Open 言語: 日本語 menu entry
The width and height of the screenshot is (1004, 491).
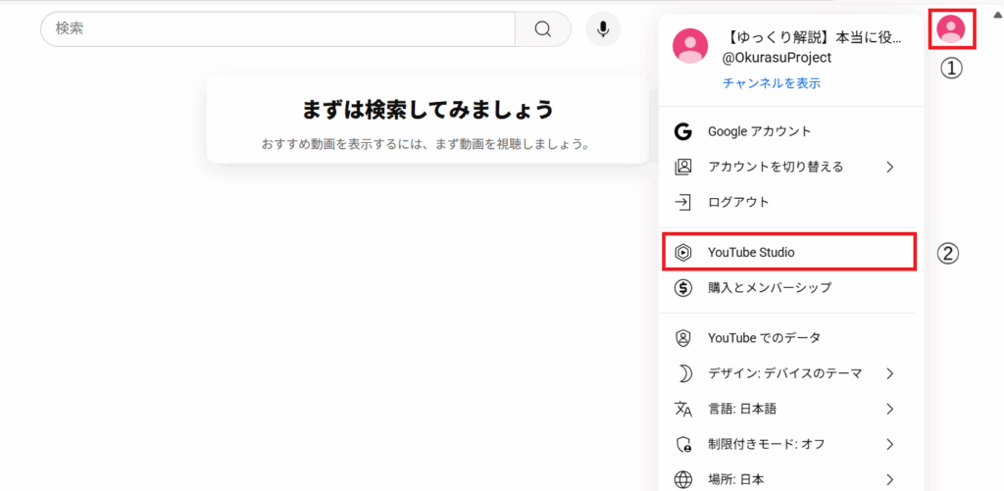click(791, 409)
